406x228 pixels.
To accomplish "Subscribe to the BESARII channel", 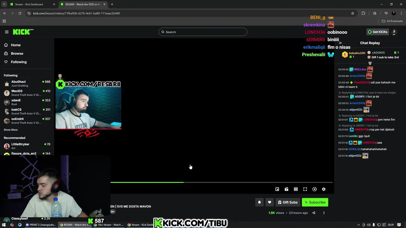I will point(315,202).
